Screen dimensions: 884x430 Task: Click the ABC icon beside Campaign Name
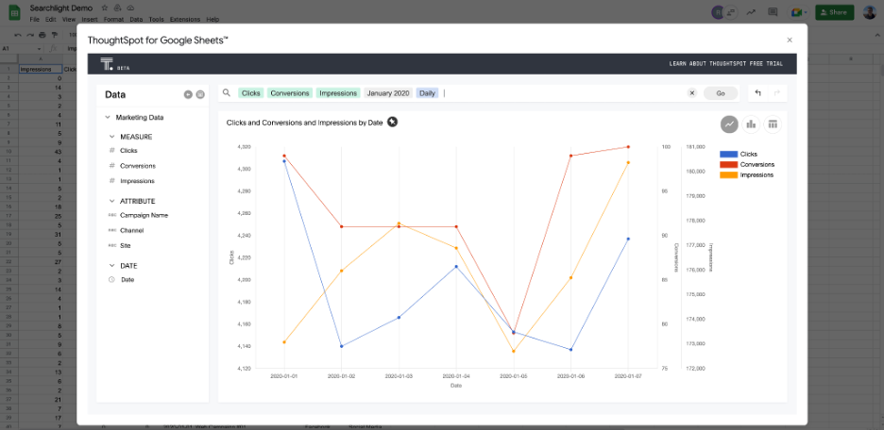coord(111,215)
